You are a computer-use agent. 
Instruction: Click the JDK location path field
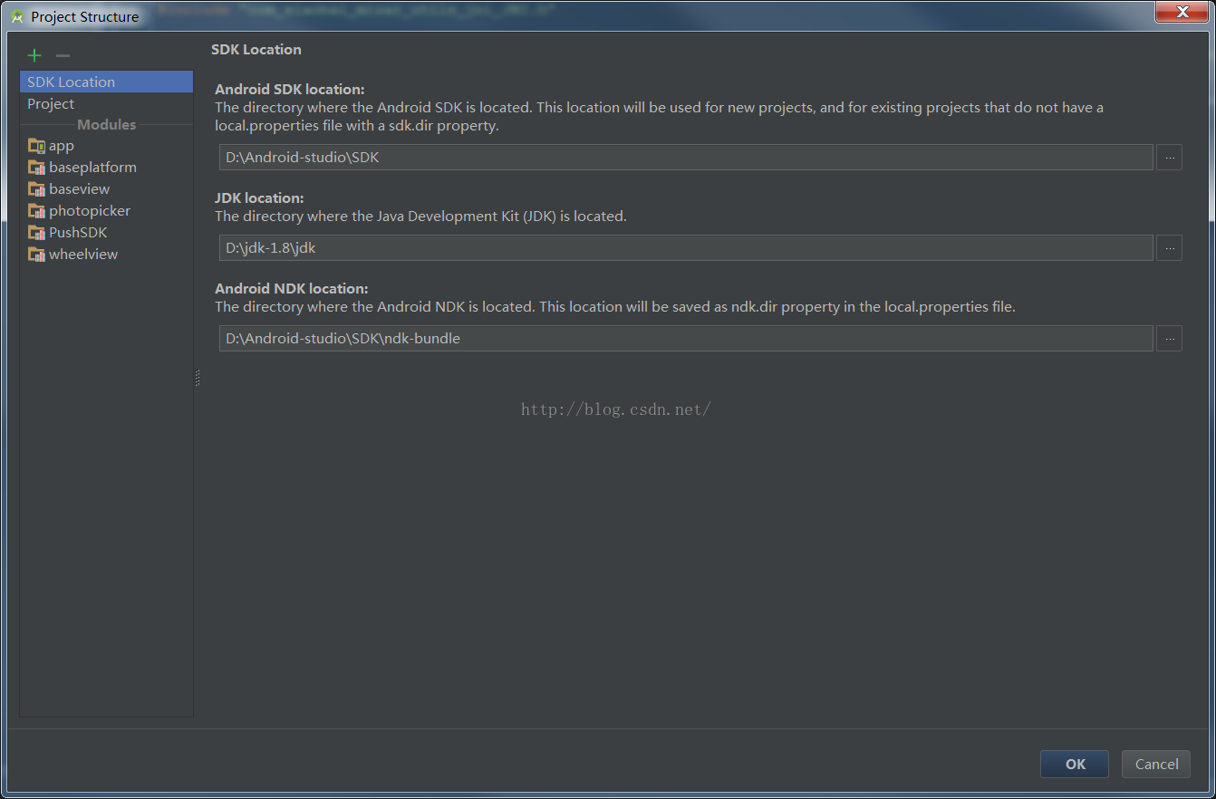pyautogui.click(x=685, y=248)
